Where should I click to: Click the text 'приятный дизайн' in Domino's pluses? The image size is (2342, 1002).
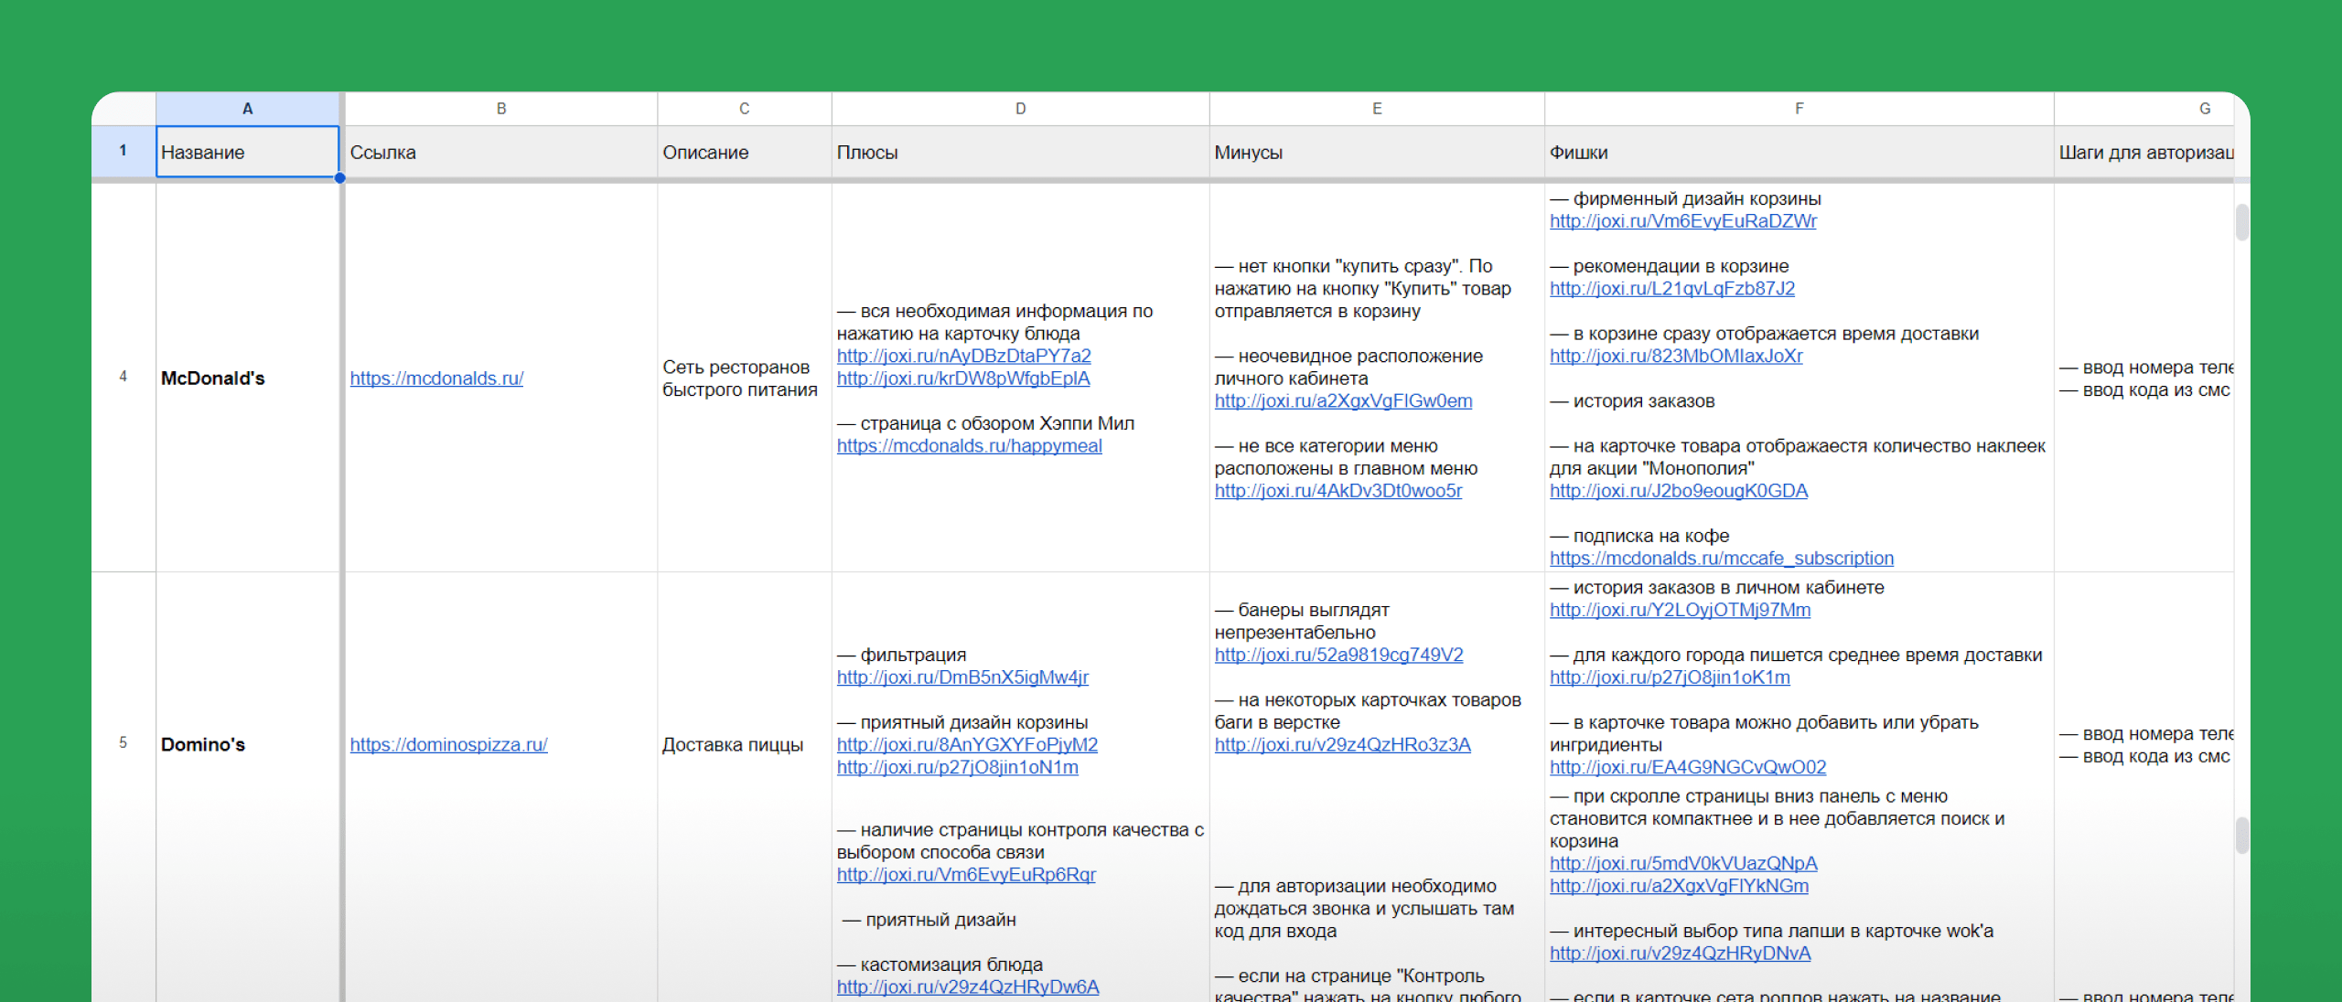940,920
